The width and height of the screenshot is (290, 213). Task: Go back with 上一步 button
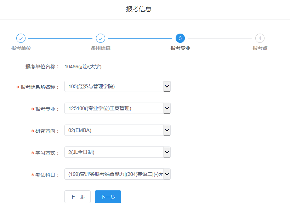(78, 197)
